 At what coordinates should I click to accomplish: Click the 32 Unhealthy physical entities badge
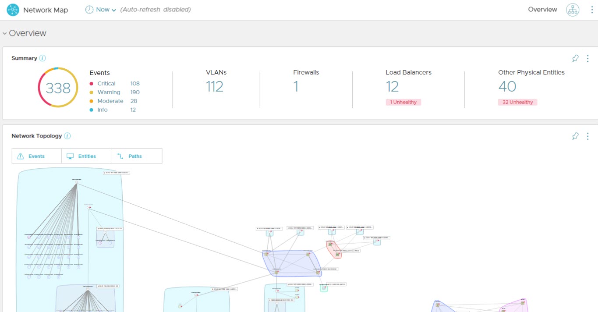517,102
